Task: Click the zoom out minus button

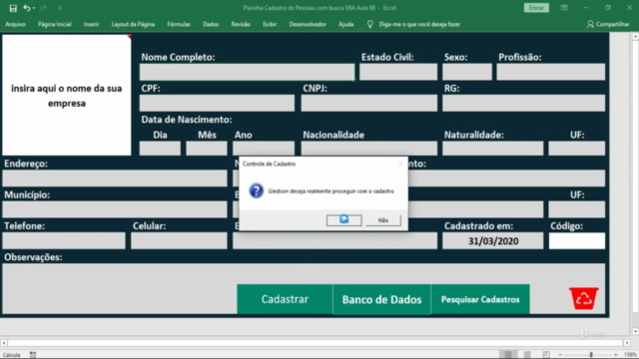Action: (x=560, y=355)
